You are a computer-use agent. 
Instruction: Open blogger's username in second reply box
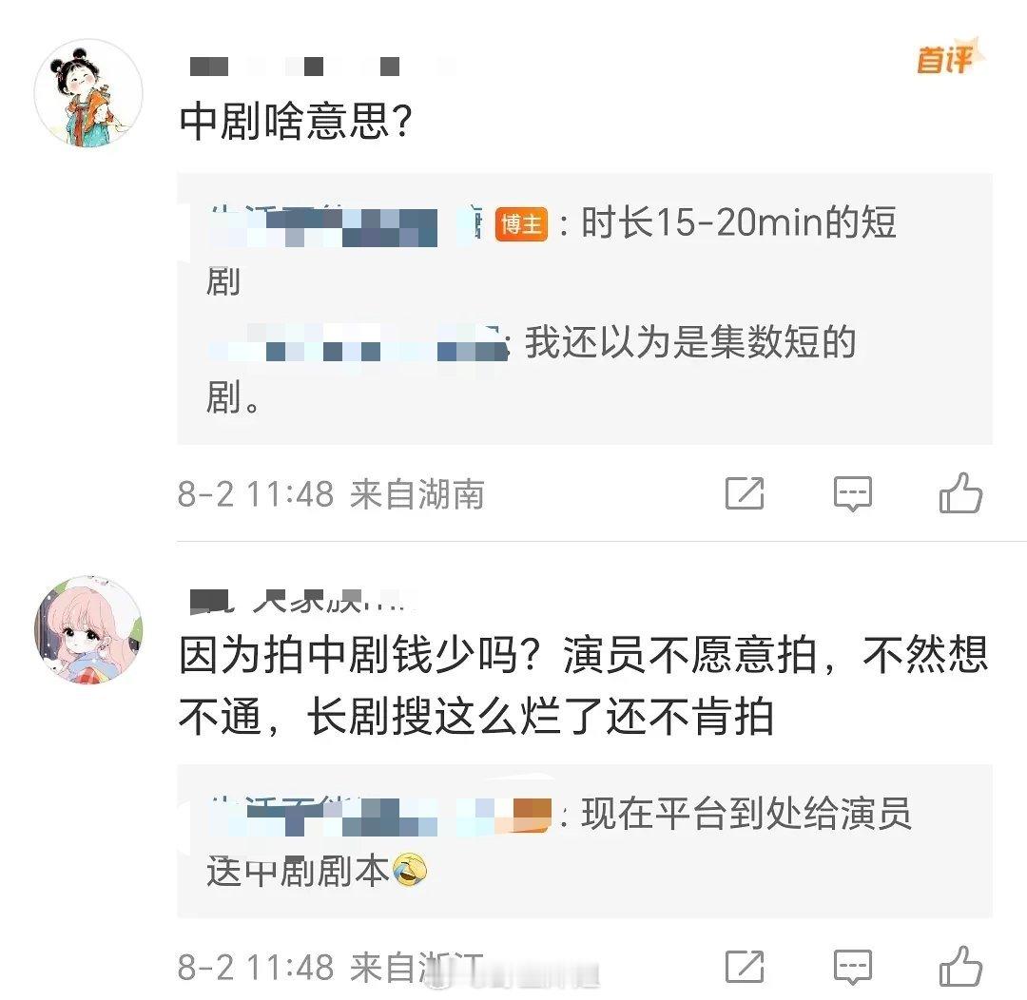pyautogui.click(x=379, y=816)
